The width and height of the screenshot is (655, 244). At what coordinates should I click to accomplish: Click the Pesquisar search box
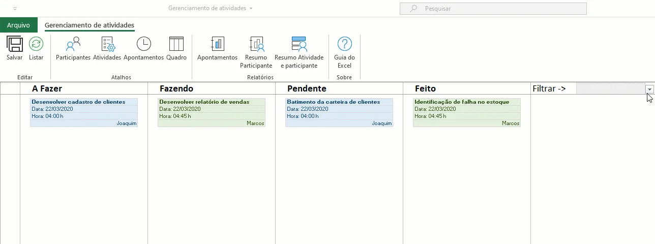click(x=493, y=9)
